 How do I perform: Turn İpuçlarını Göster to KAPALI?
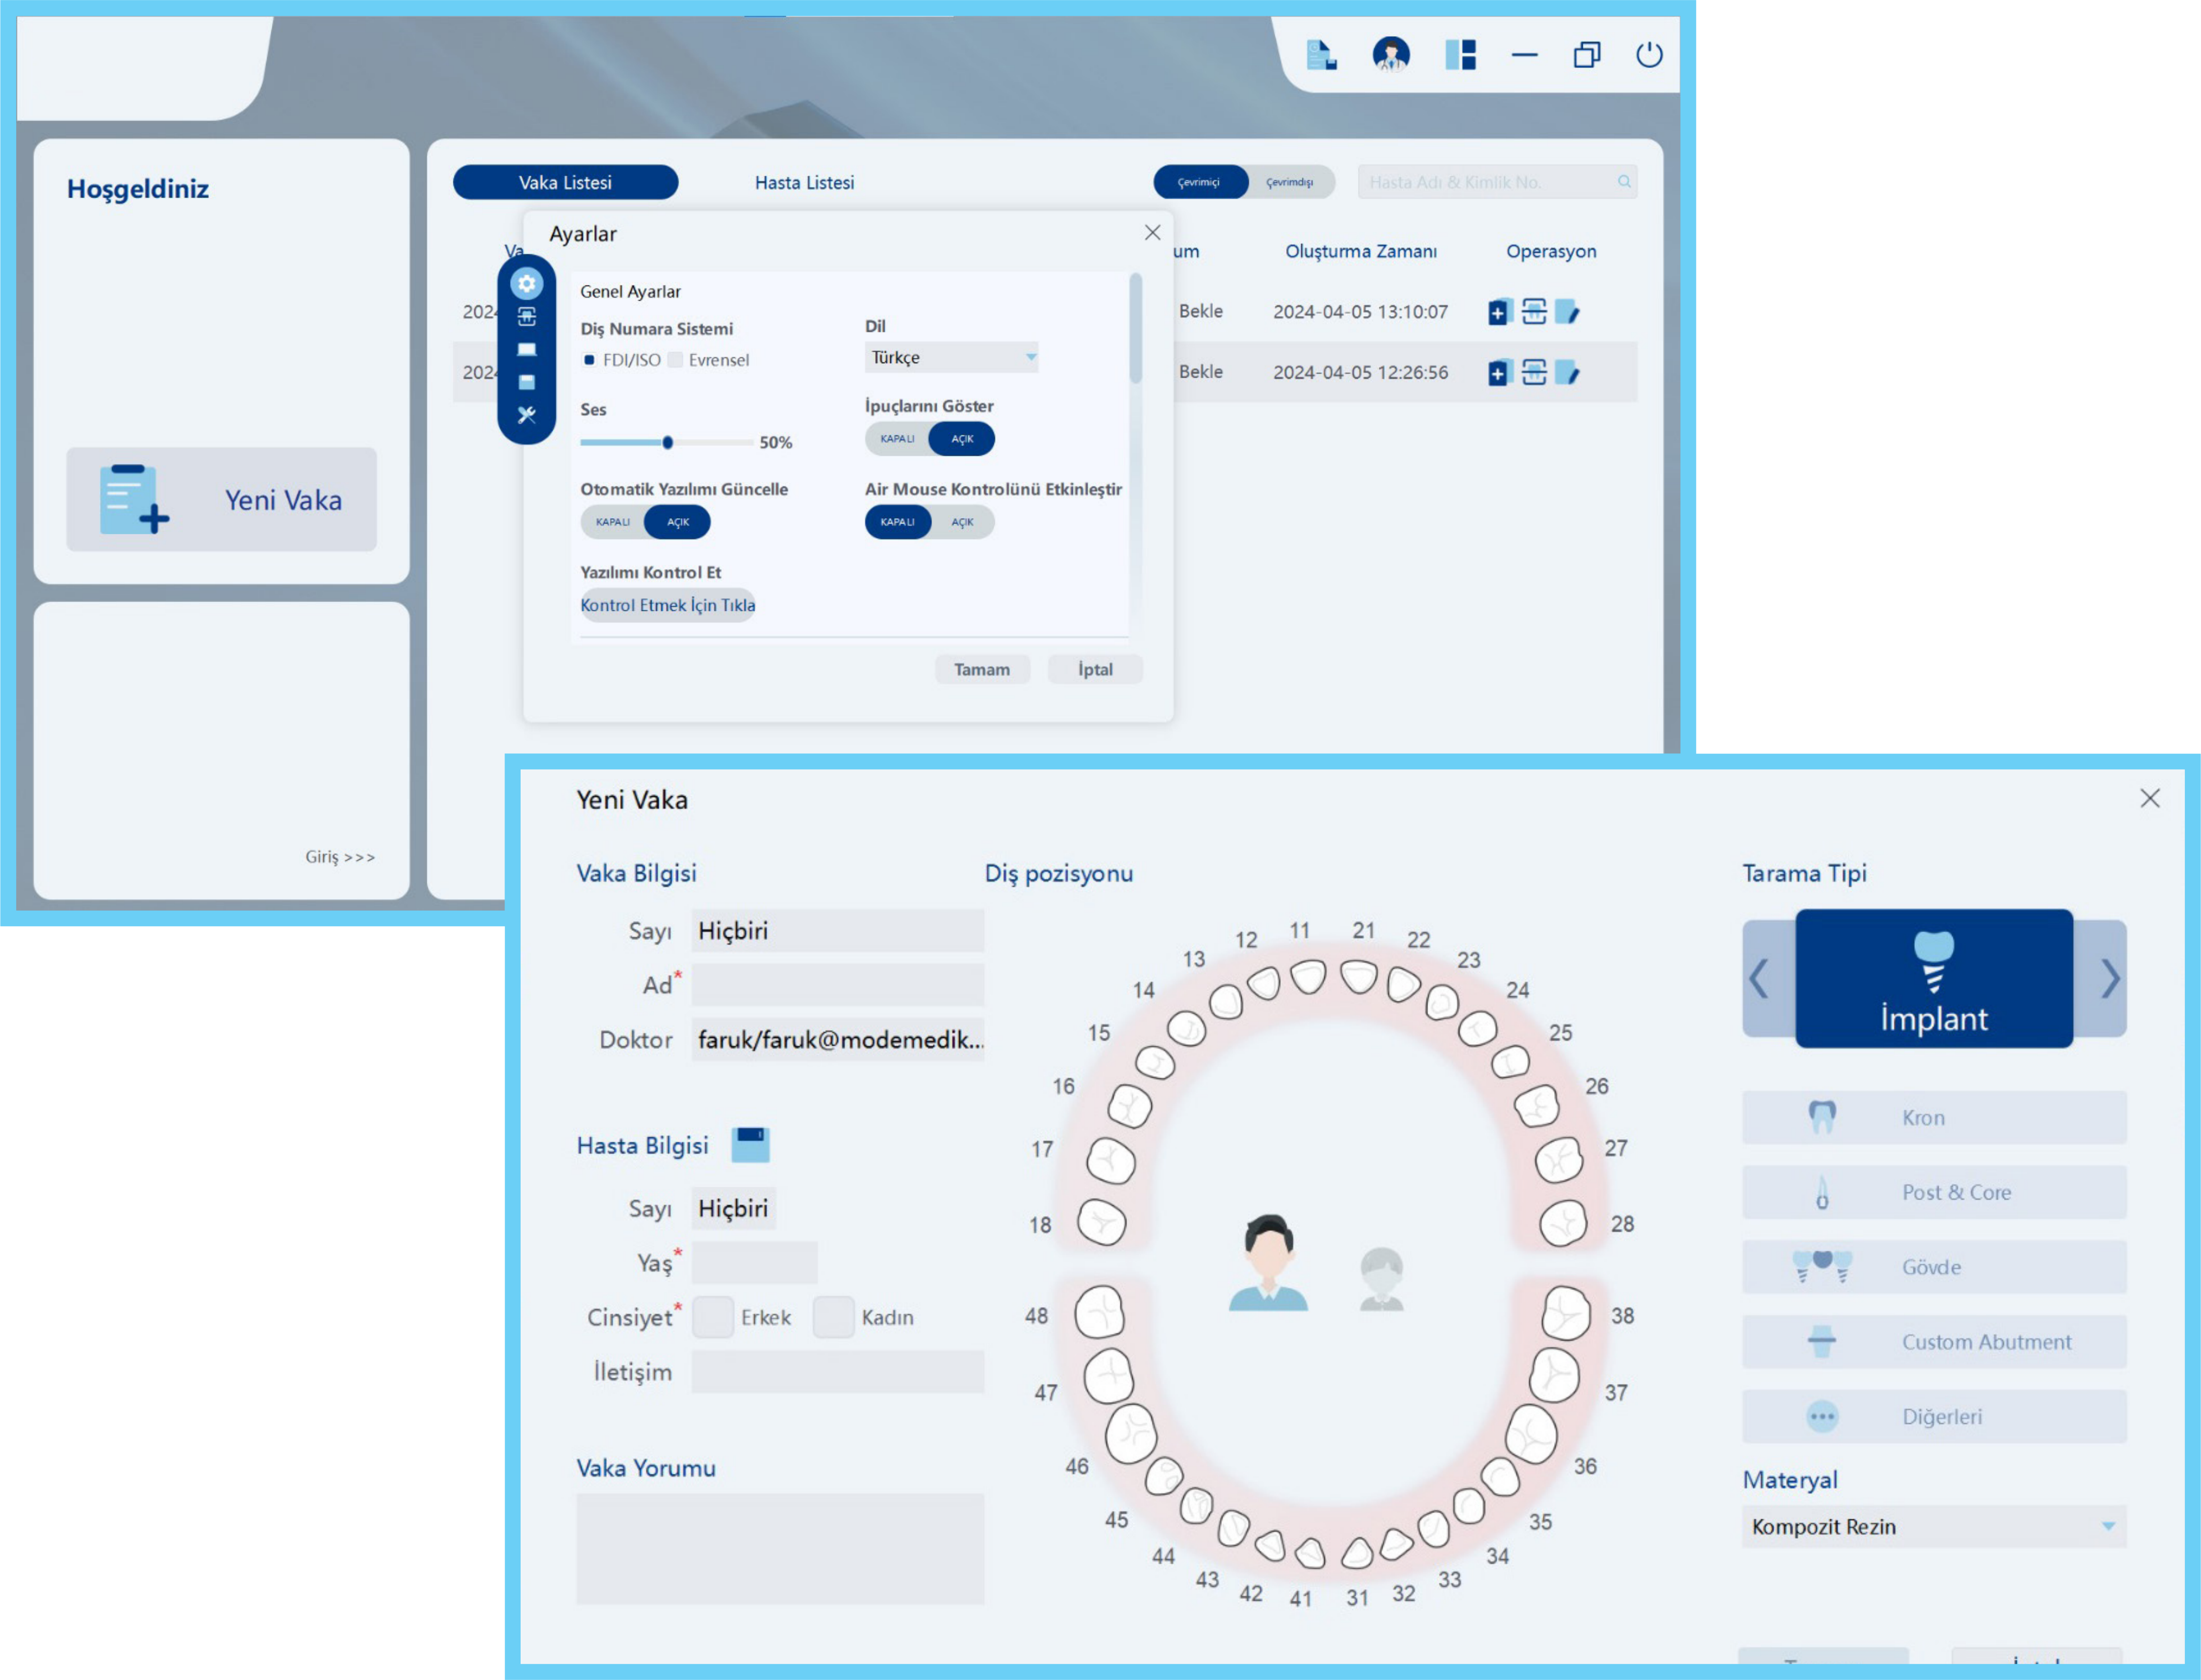(x=897, y=439)
